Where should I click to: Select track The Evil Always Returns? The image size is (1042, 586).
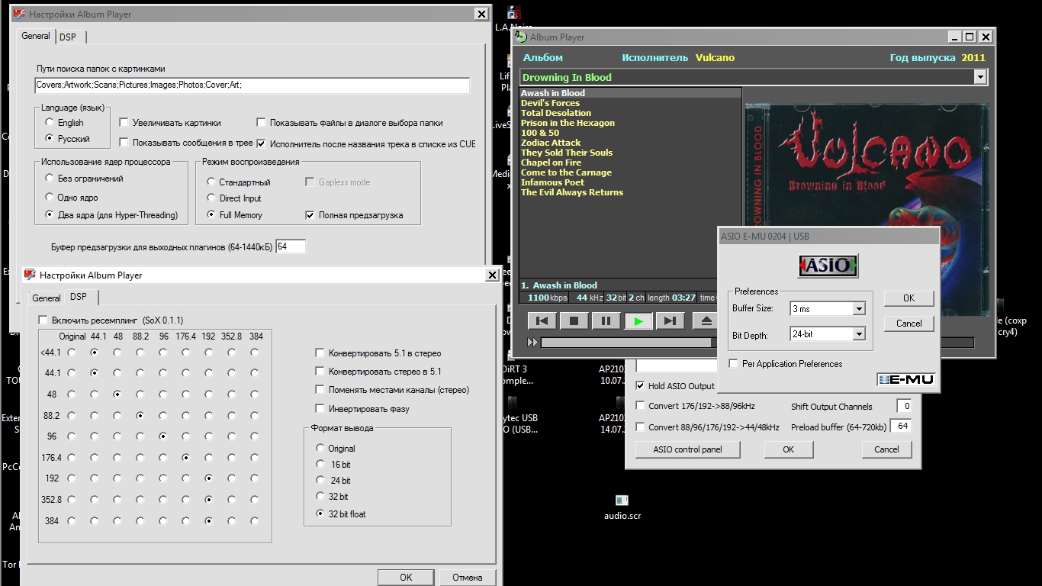(572, 192)
